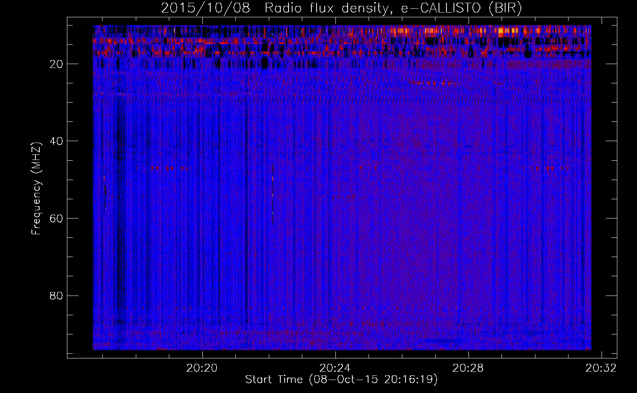Click the '40' frequency tick label

coord(57,141)
